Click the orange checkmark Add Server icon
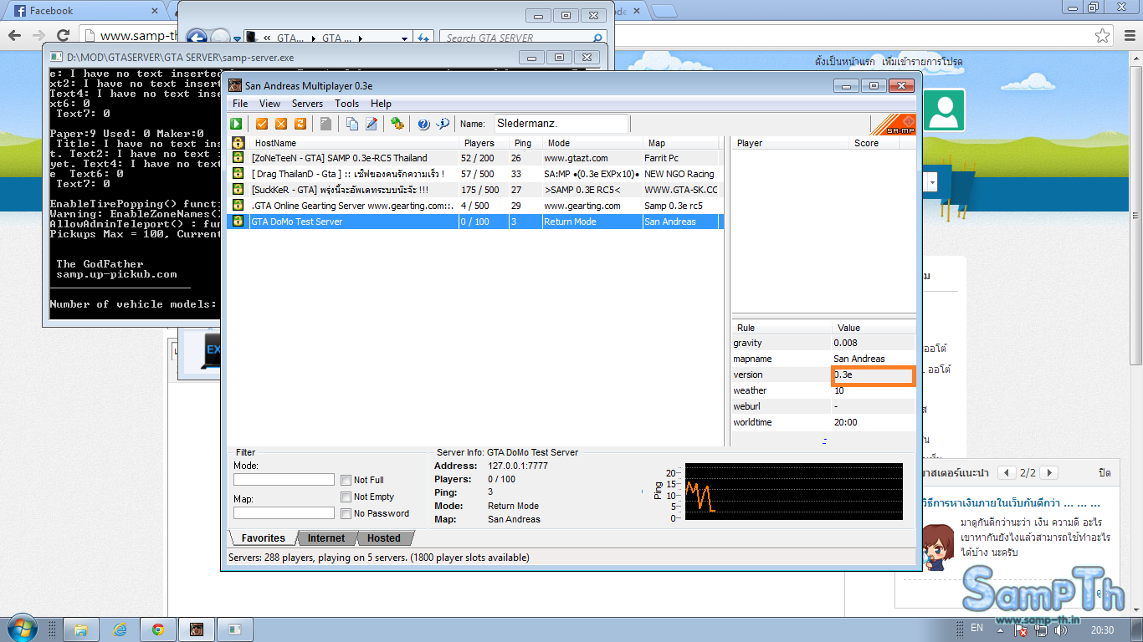The height and width of the screenshot is (642, 1143). point(262,124)
